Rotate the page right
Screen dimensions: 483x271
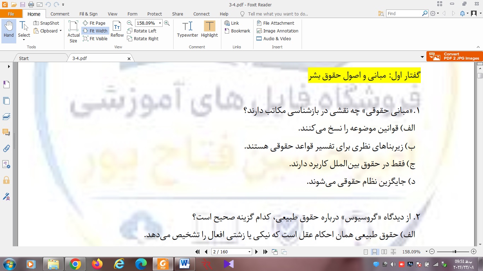pyautogui.click(x=142, y=38)
